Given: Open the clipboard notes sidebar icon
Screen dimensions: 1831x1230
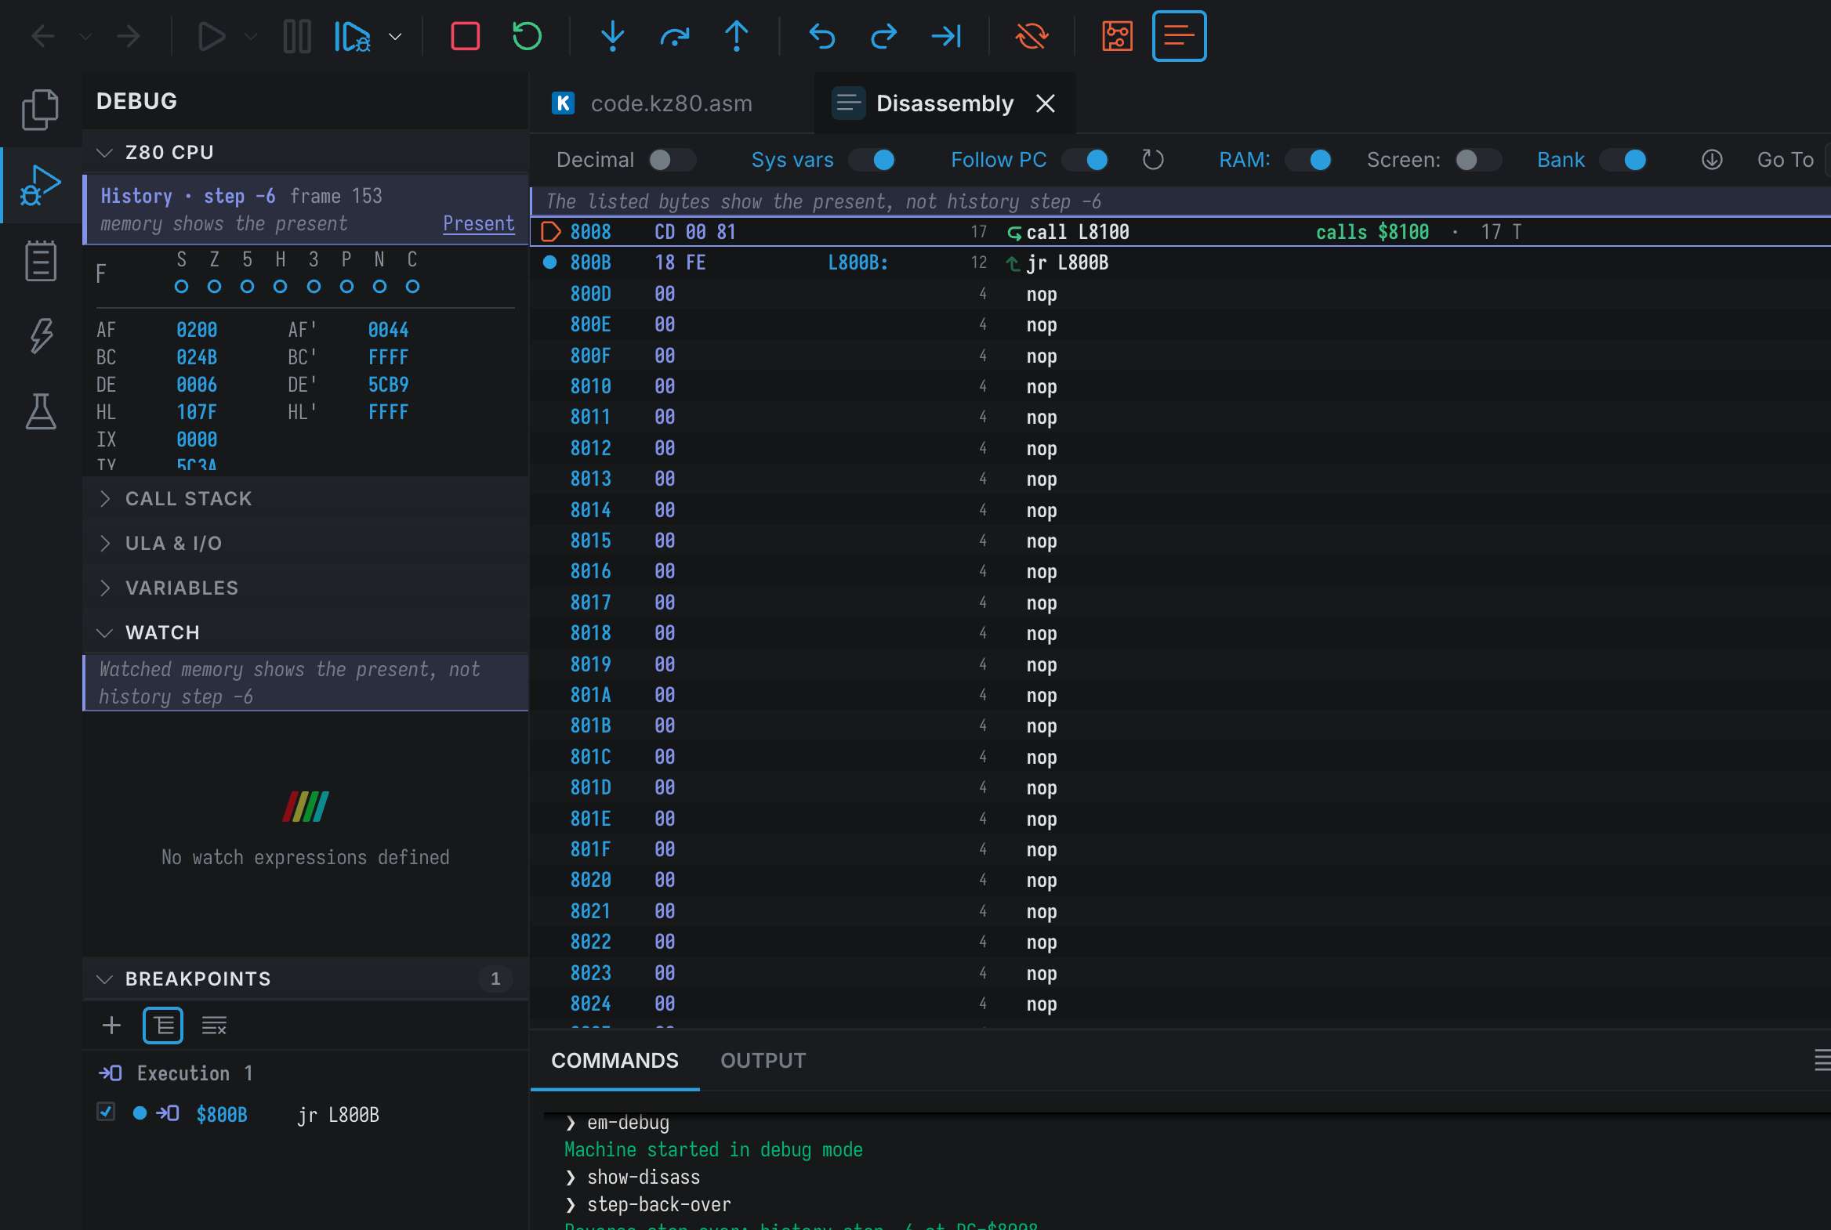Looking at the screenshot, I should pyautogui.click(x=40, y=260).
